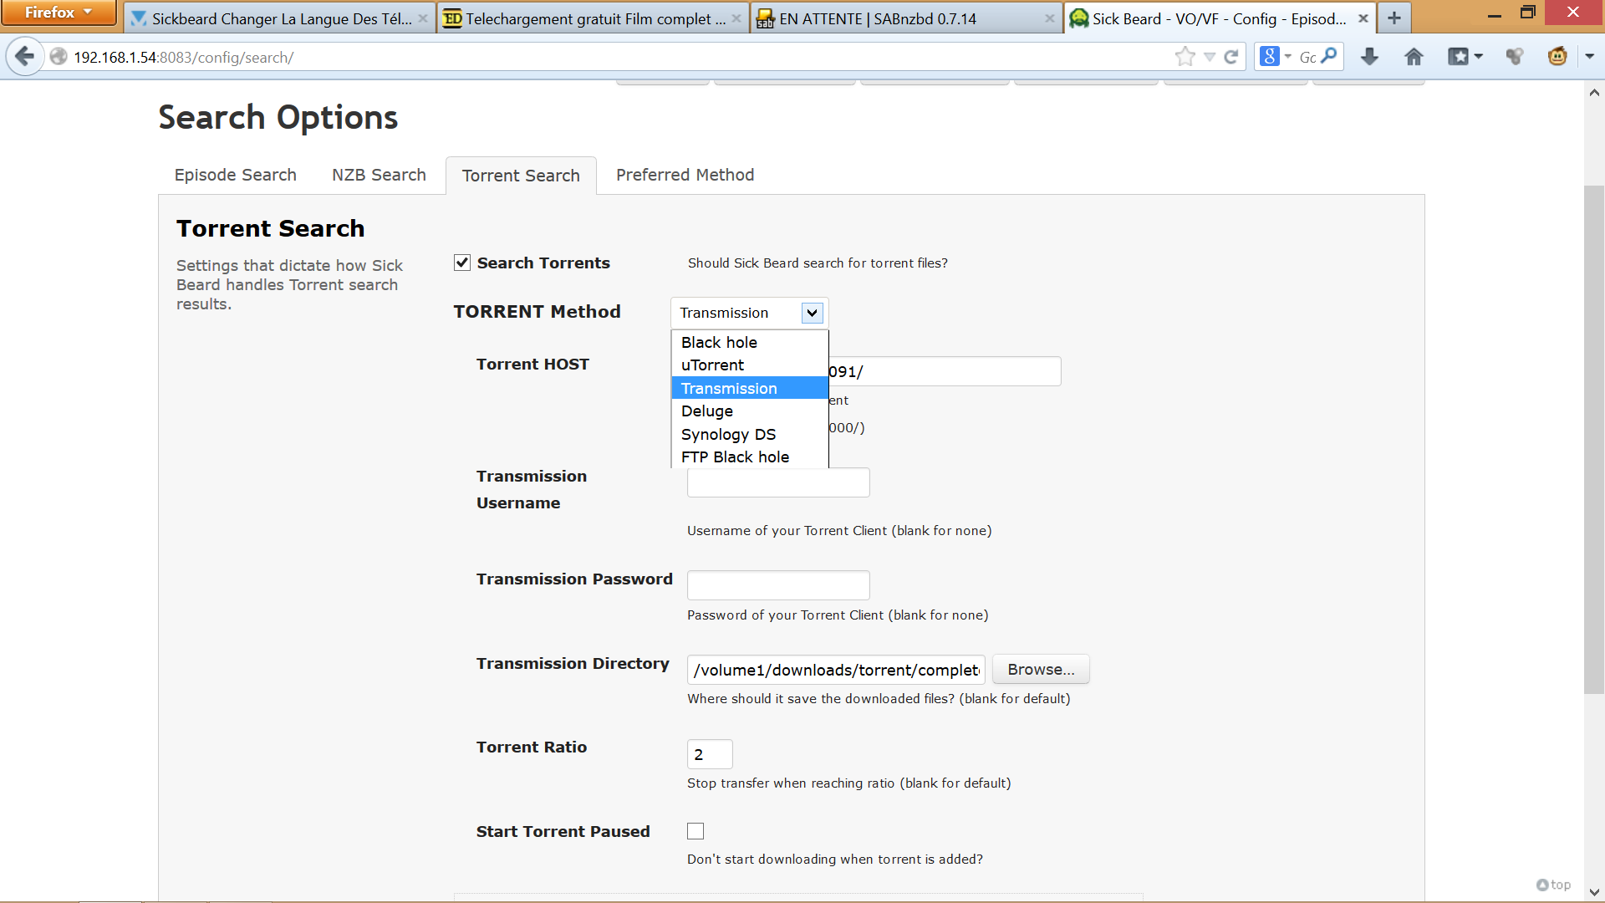Screen dimensions: 1605x903
Task: Pick uTorrent option in method list
Action: click(x=712, y=365)
